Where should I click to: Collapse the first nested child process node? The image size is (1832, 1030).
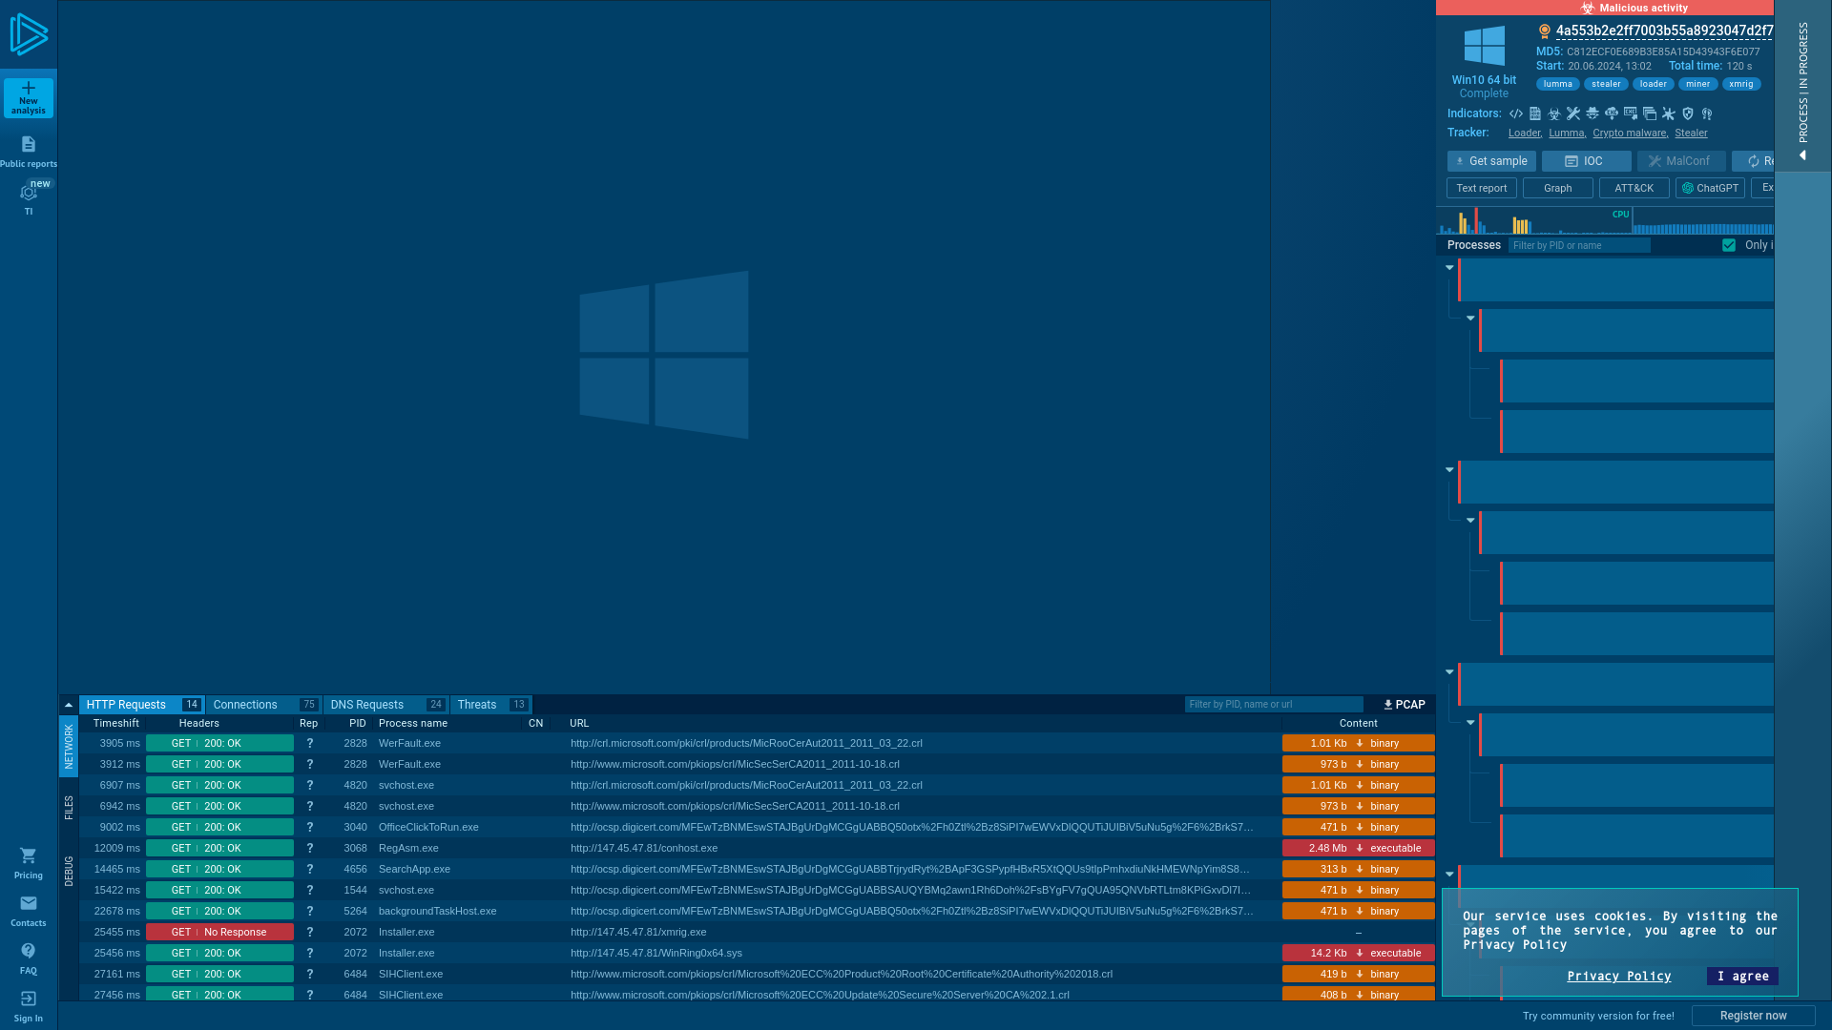(x=1470, y=319)
